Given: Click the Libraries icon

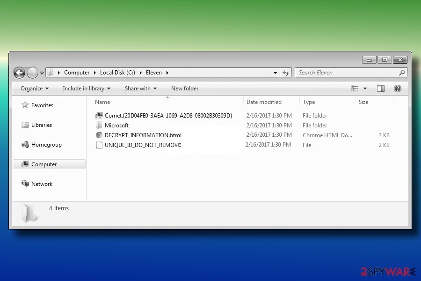Looking at the screenshot, I should tap(25, 125).
